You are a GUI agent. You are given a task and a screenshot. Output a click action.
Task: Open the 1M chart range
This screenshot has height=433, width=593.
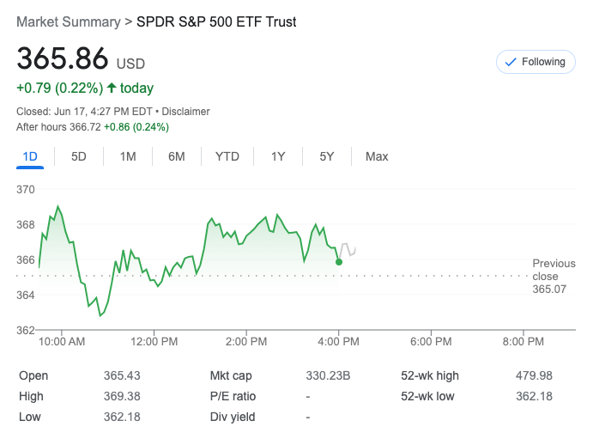click(128, 156)
